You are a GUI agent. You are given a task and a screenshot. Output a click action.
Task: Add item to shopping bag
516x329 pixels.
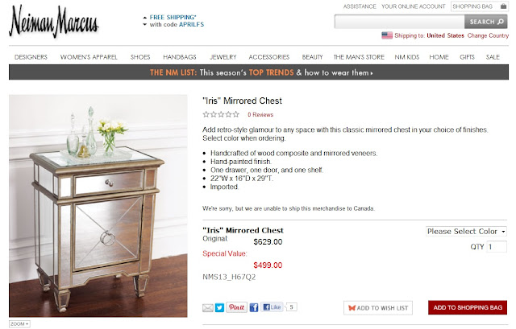click(468, 307)
